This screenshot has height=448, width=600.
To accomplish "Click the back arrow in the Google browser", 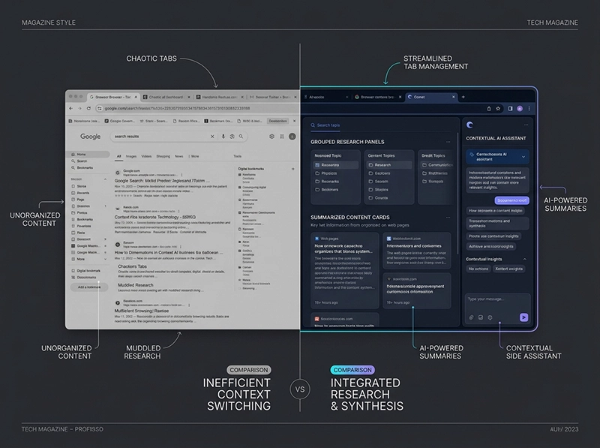I will click(70, 108).
